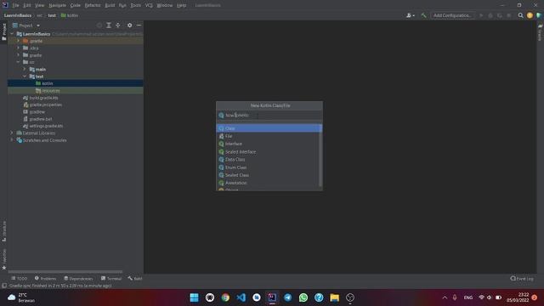Open the Tools menu
544x306 pixels.
[x=136, y=5]
